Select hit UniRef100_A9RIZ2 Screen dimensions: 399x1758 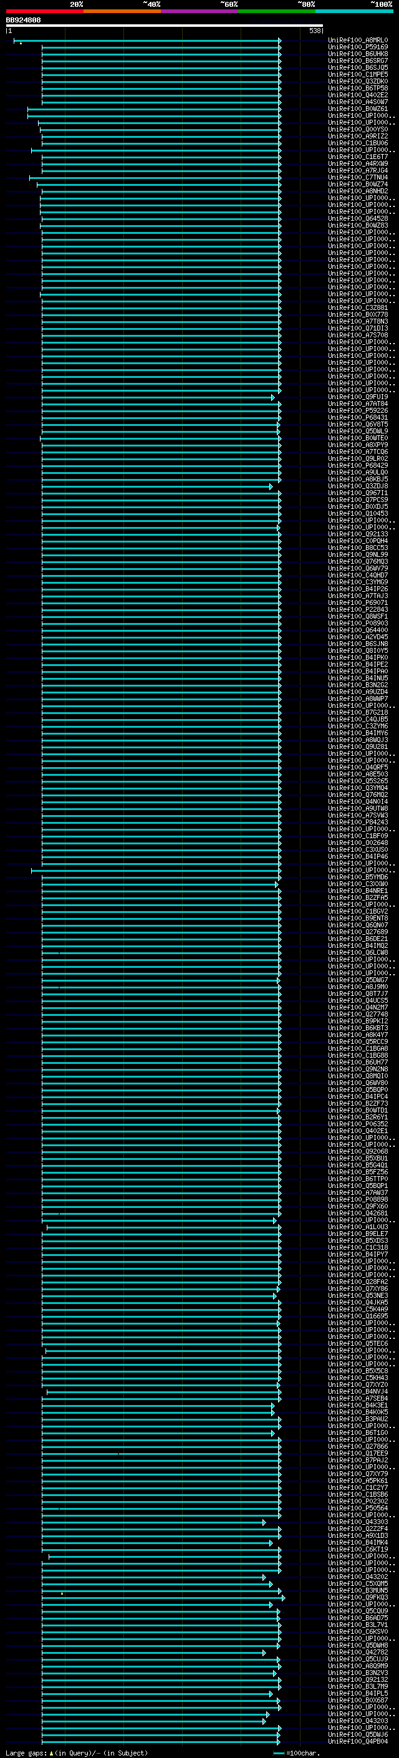click(358, 137)
